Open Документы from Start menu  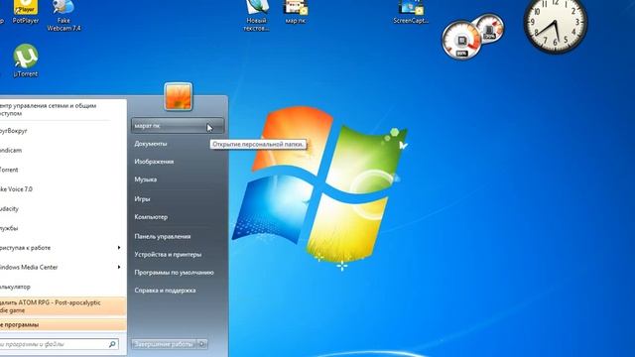point(178,144)
